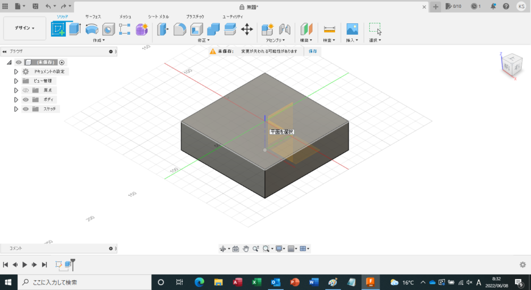This screenshot has width=531, height=290.
Task: Expand the 原点 tree node
Action: 16,90
